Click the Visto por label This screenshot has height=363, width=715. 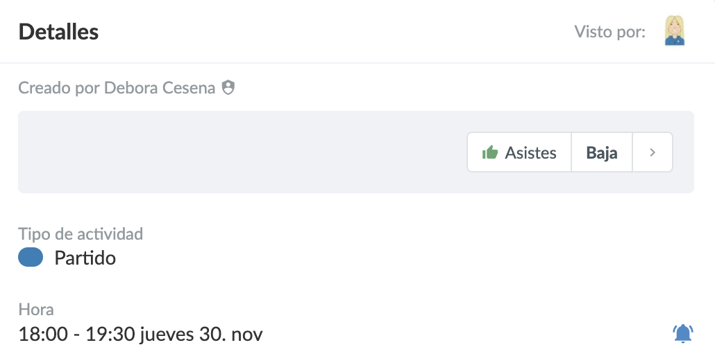610,32
